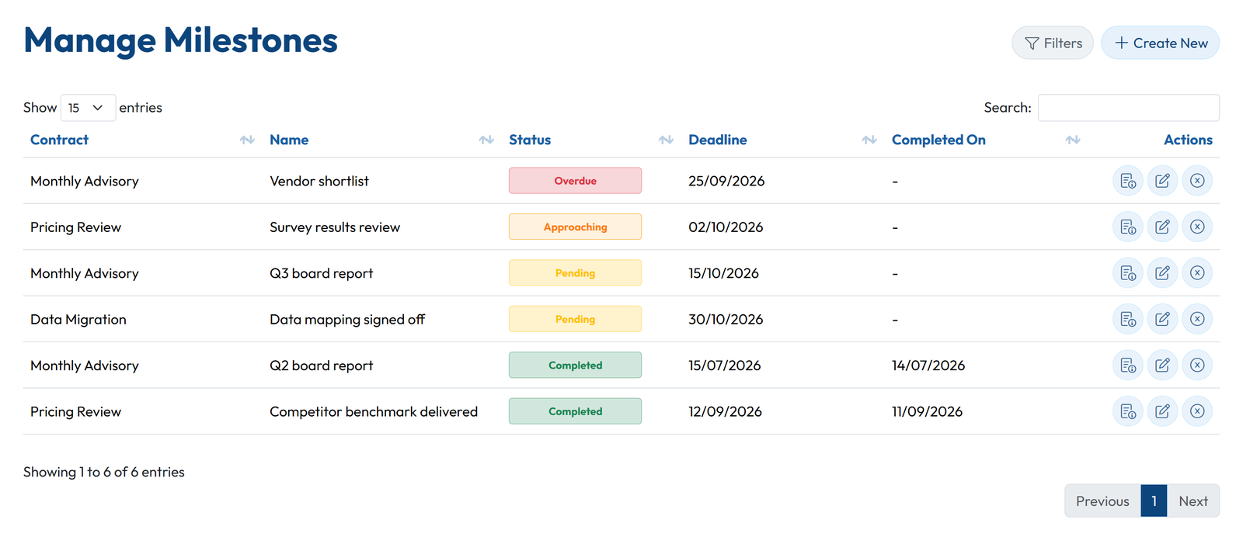Edit the Competitor benchmark delivered milestone
Image resolution: width=1243 pixels, height=537 pixels.
[1162, 411]
